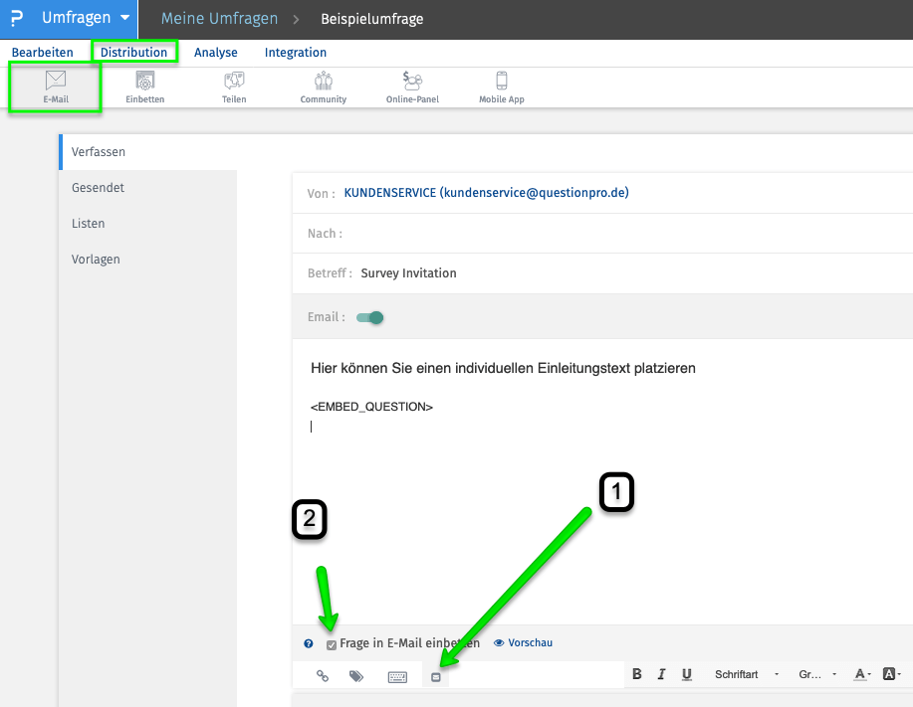
Task: Open the Vorschau preview link
Action: [523, 643]
